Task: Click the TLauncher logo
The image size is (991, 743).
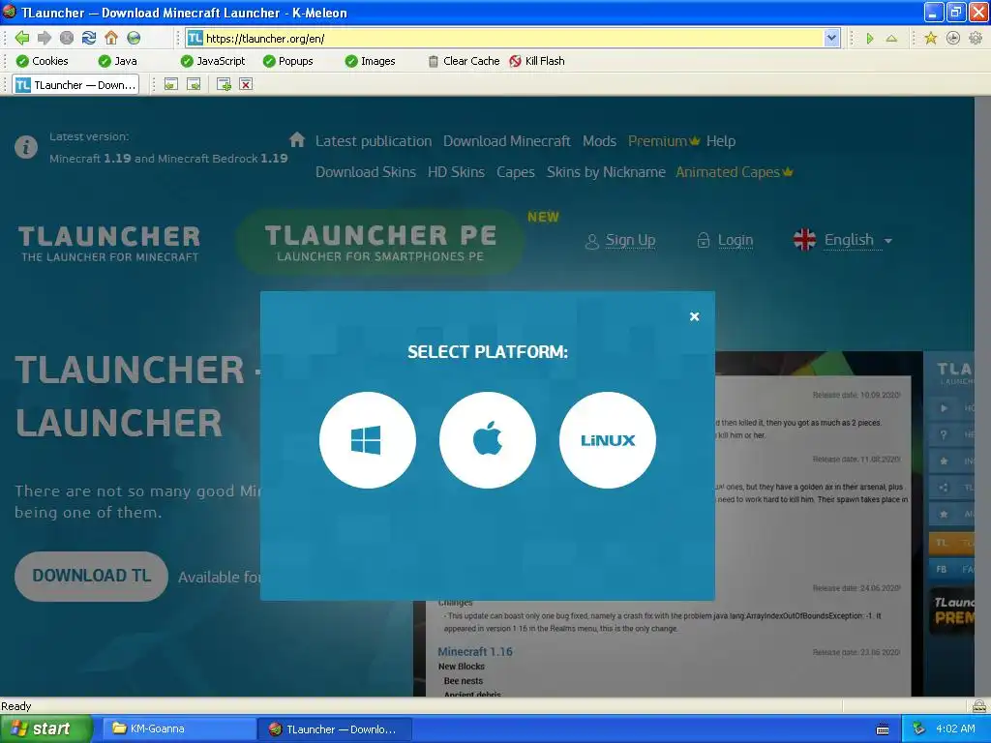Action: click(109, 243)
